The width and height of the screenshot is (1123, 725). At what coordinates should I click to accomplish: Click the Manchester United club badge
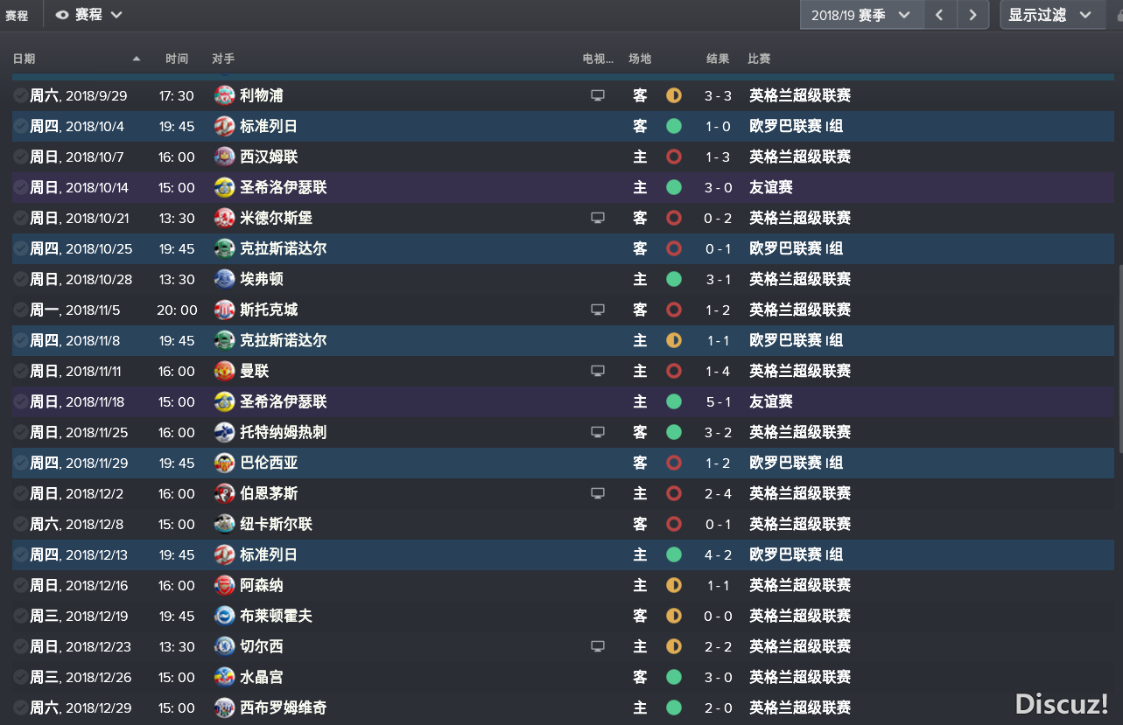pos(225,371)
